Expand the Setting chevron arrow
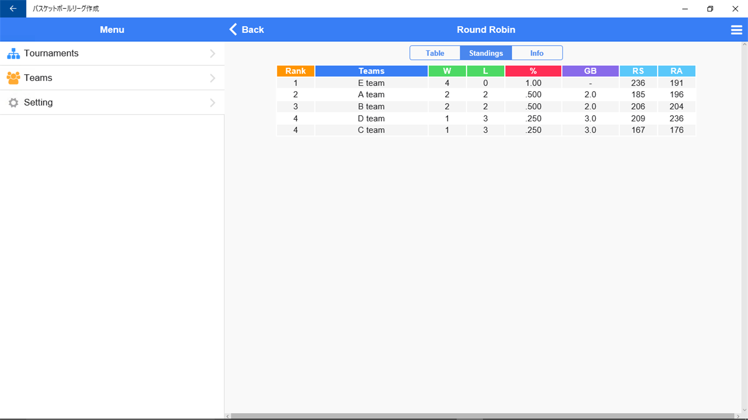This screenshot has height=420, width=748. tap(212, 103)
